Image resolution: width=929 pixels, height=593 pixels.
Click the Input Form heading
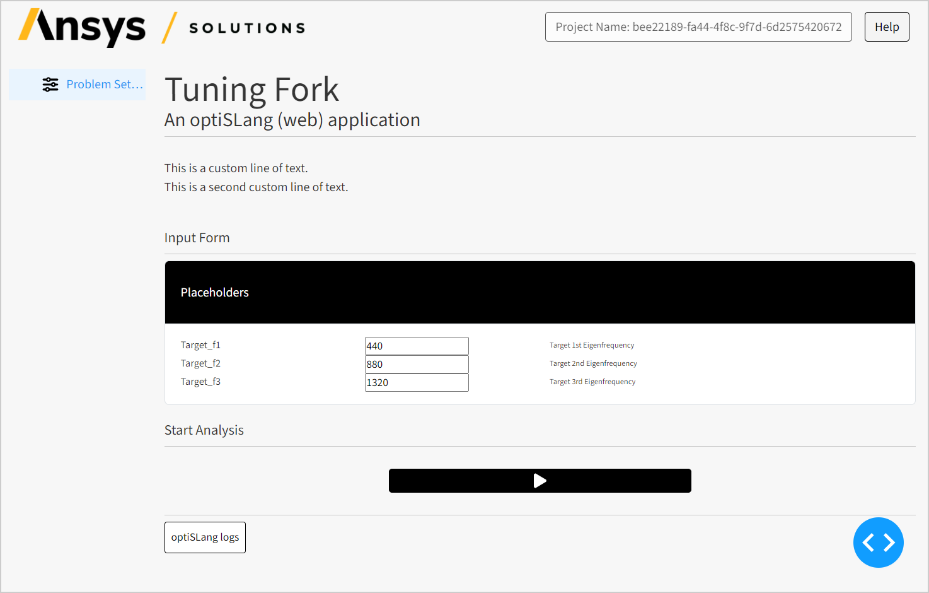coord(197,238)
